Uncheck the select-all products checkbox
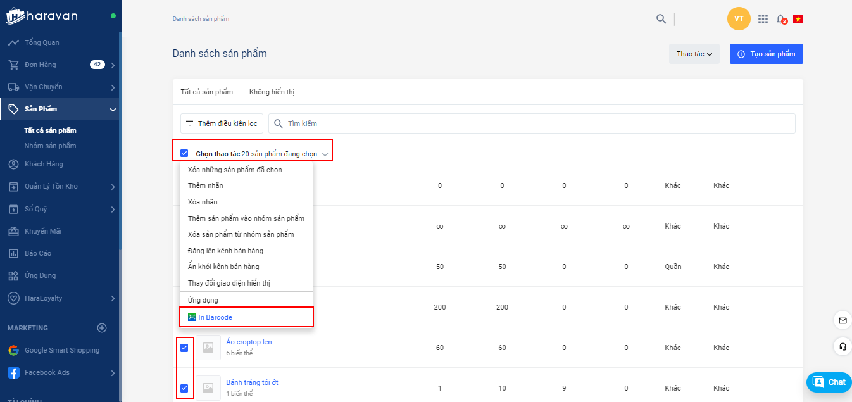This screenshot has width=852, height=402. [184, 153]
